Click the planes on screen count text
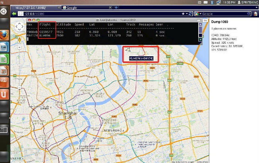This screenshot has height=163, width=259. click(224, 28)
